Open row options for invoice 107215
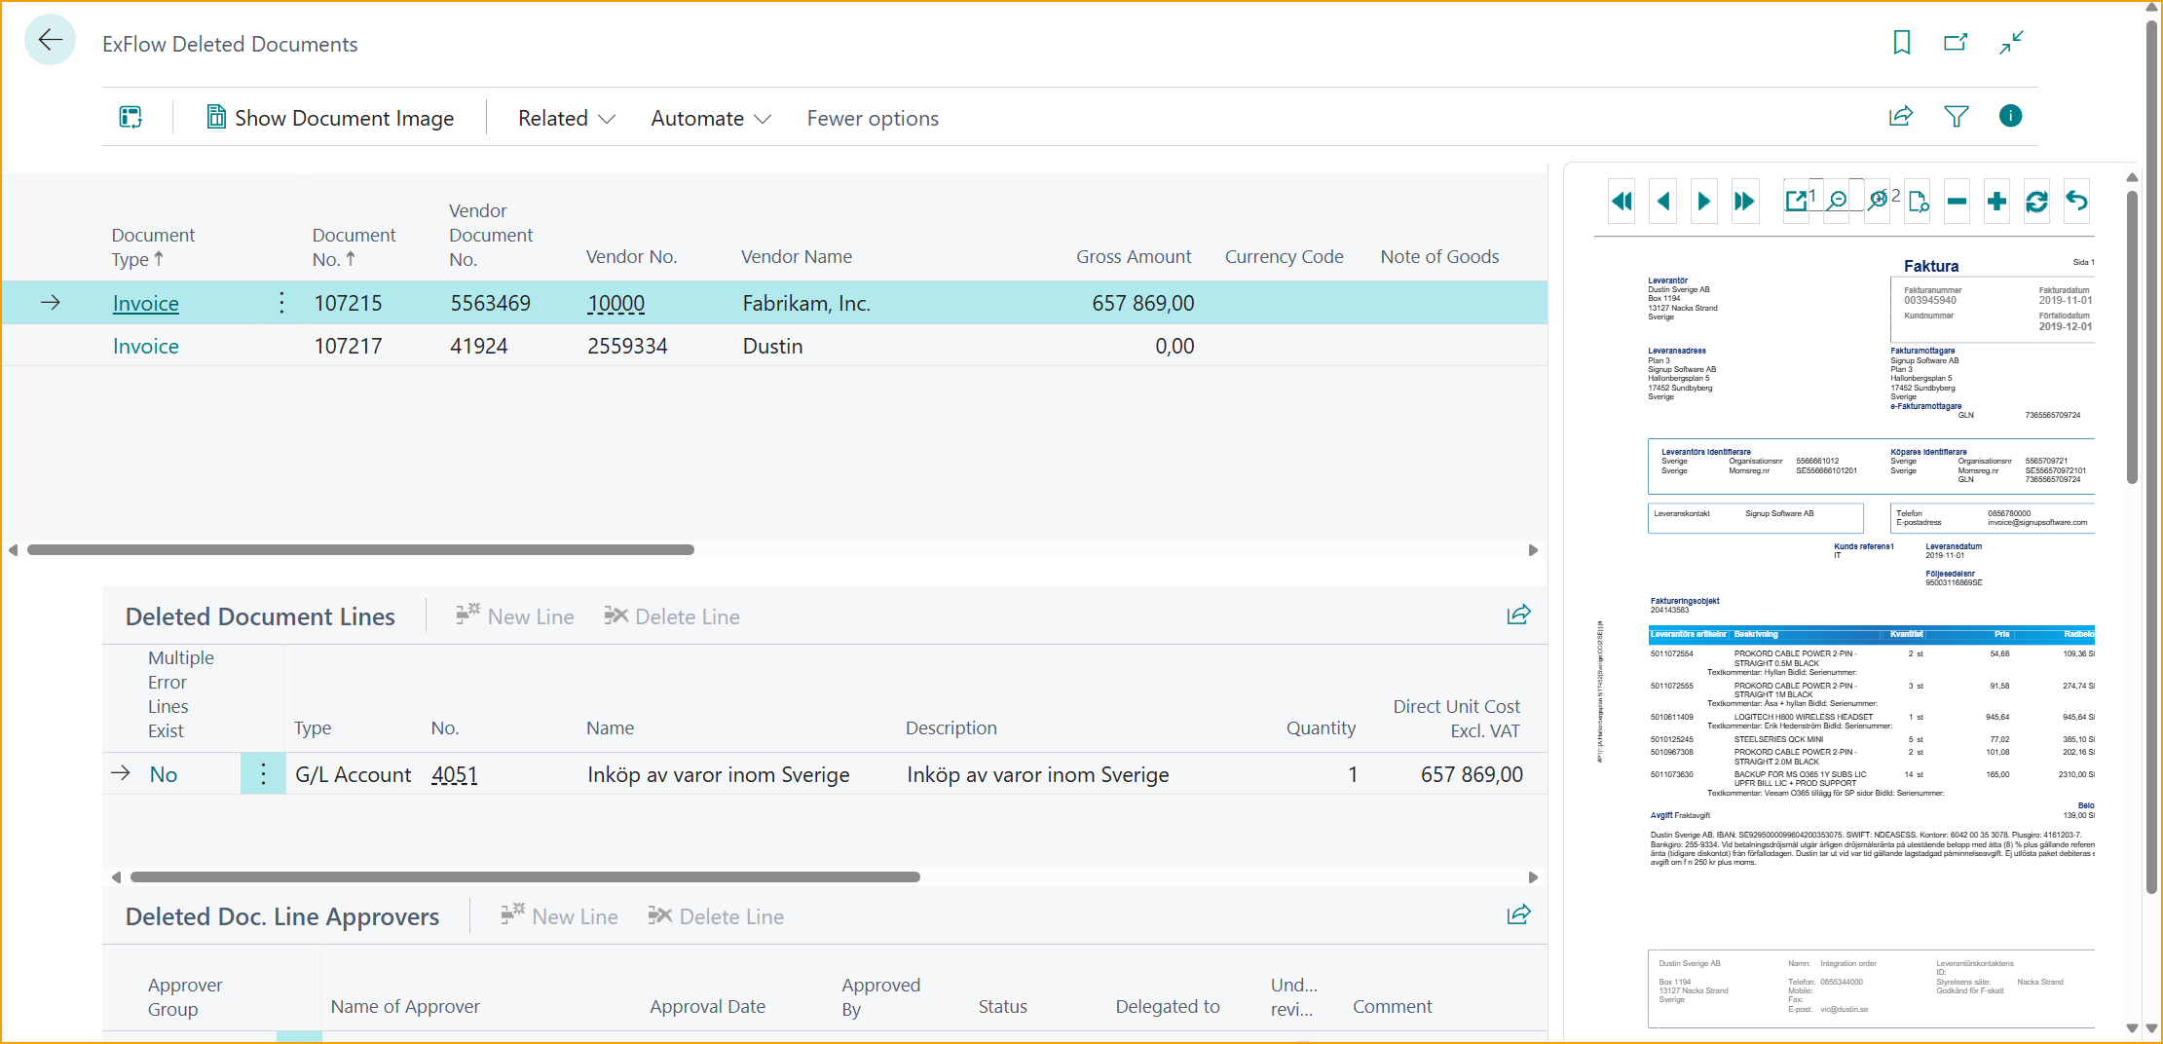 (x=281, y=303)
